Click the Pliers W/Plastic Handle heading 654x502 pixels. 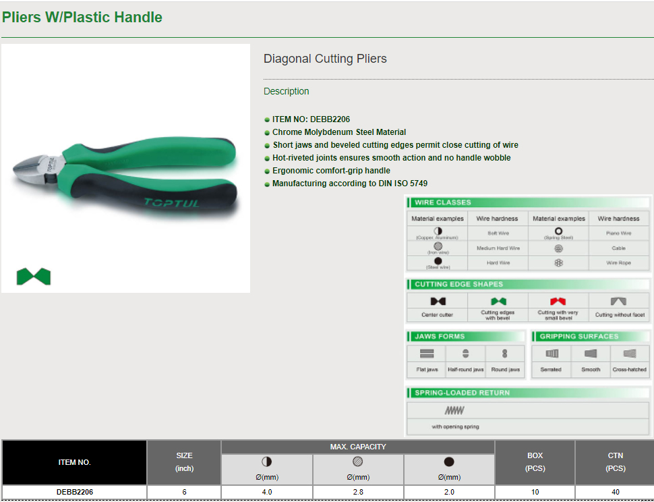tap(82, 18)
